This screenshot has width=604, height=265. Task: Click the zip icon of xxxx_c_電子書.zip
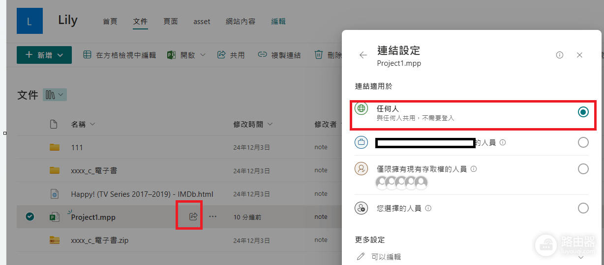[x=54, y=240]
